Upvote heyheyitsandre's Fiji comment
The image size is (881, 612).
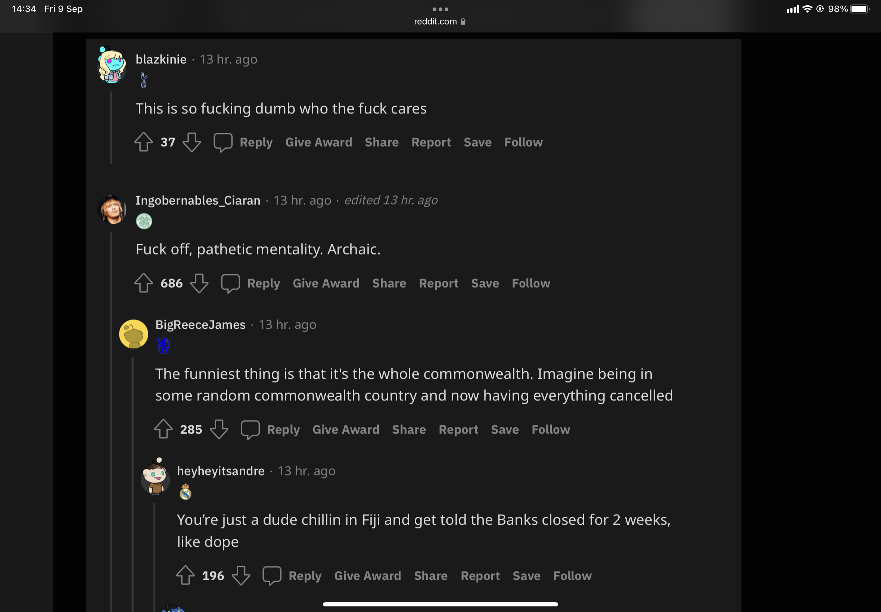coord(185,575)
